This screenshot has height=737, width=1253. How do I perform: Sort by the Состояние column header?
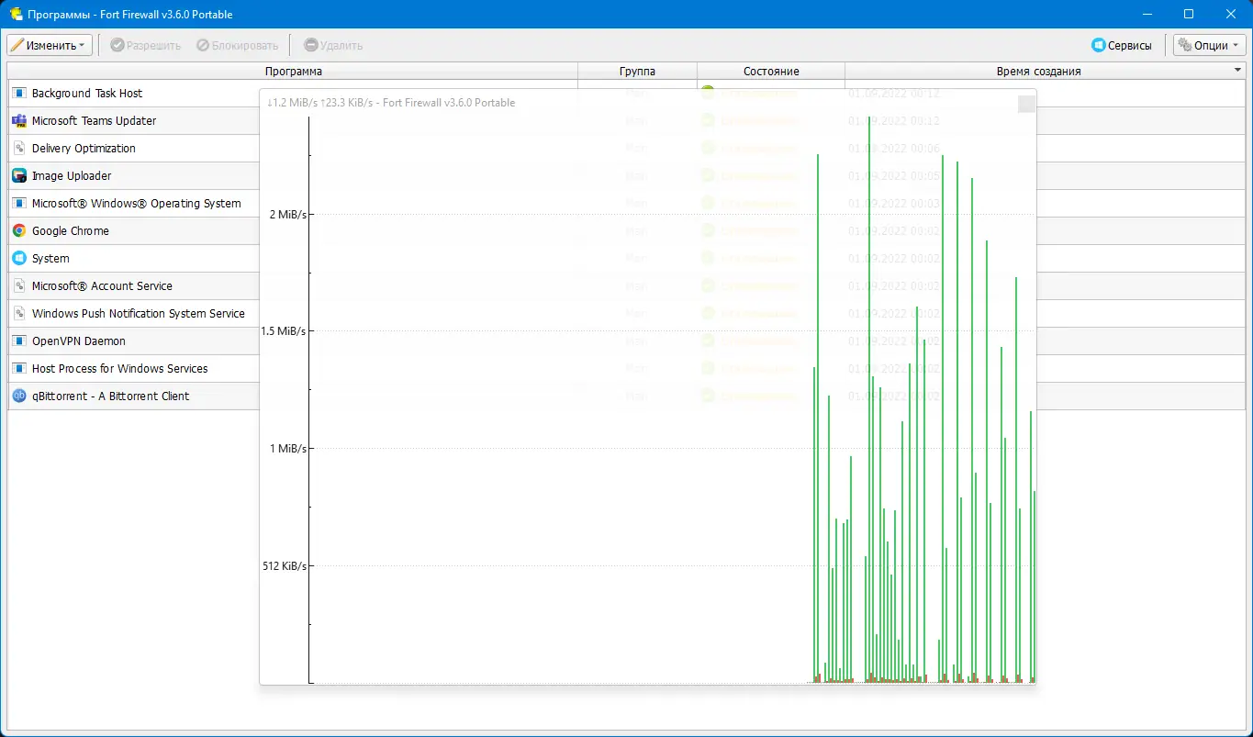[771, 71]
